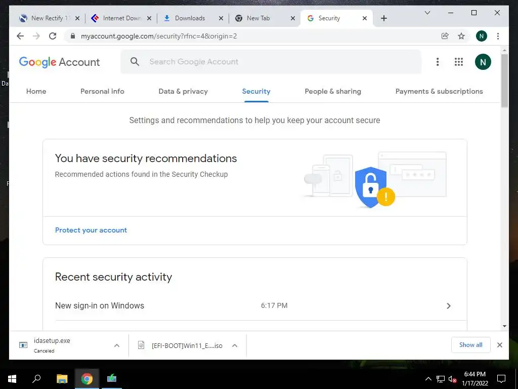
Task: Go back using the browser back arrow
Action: click(20, 36)
